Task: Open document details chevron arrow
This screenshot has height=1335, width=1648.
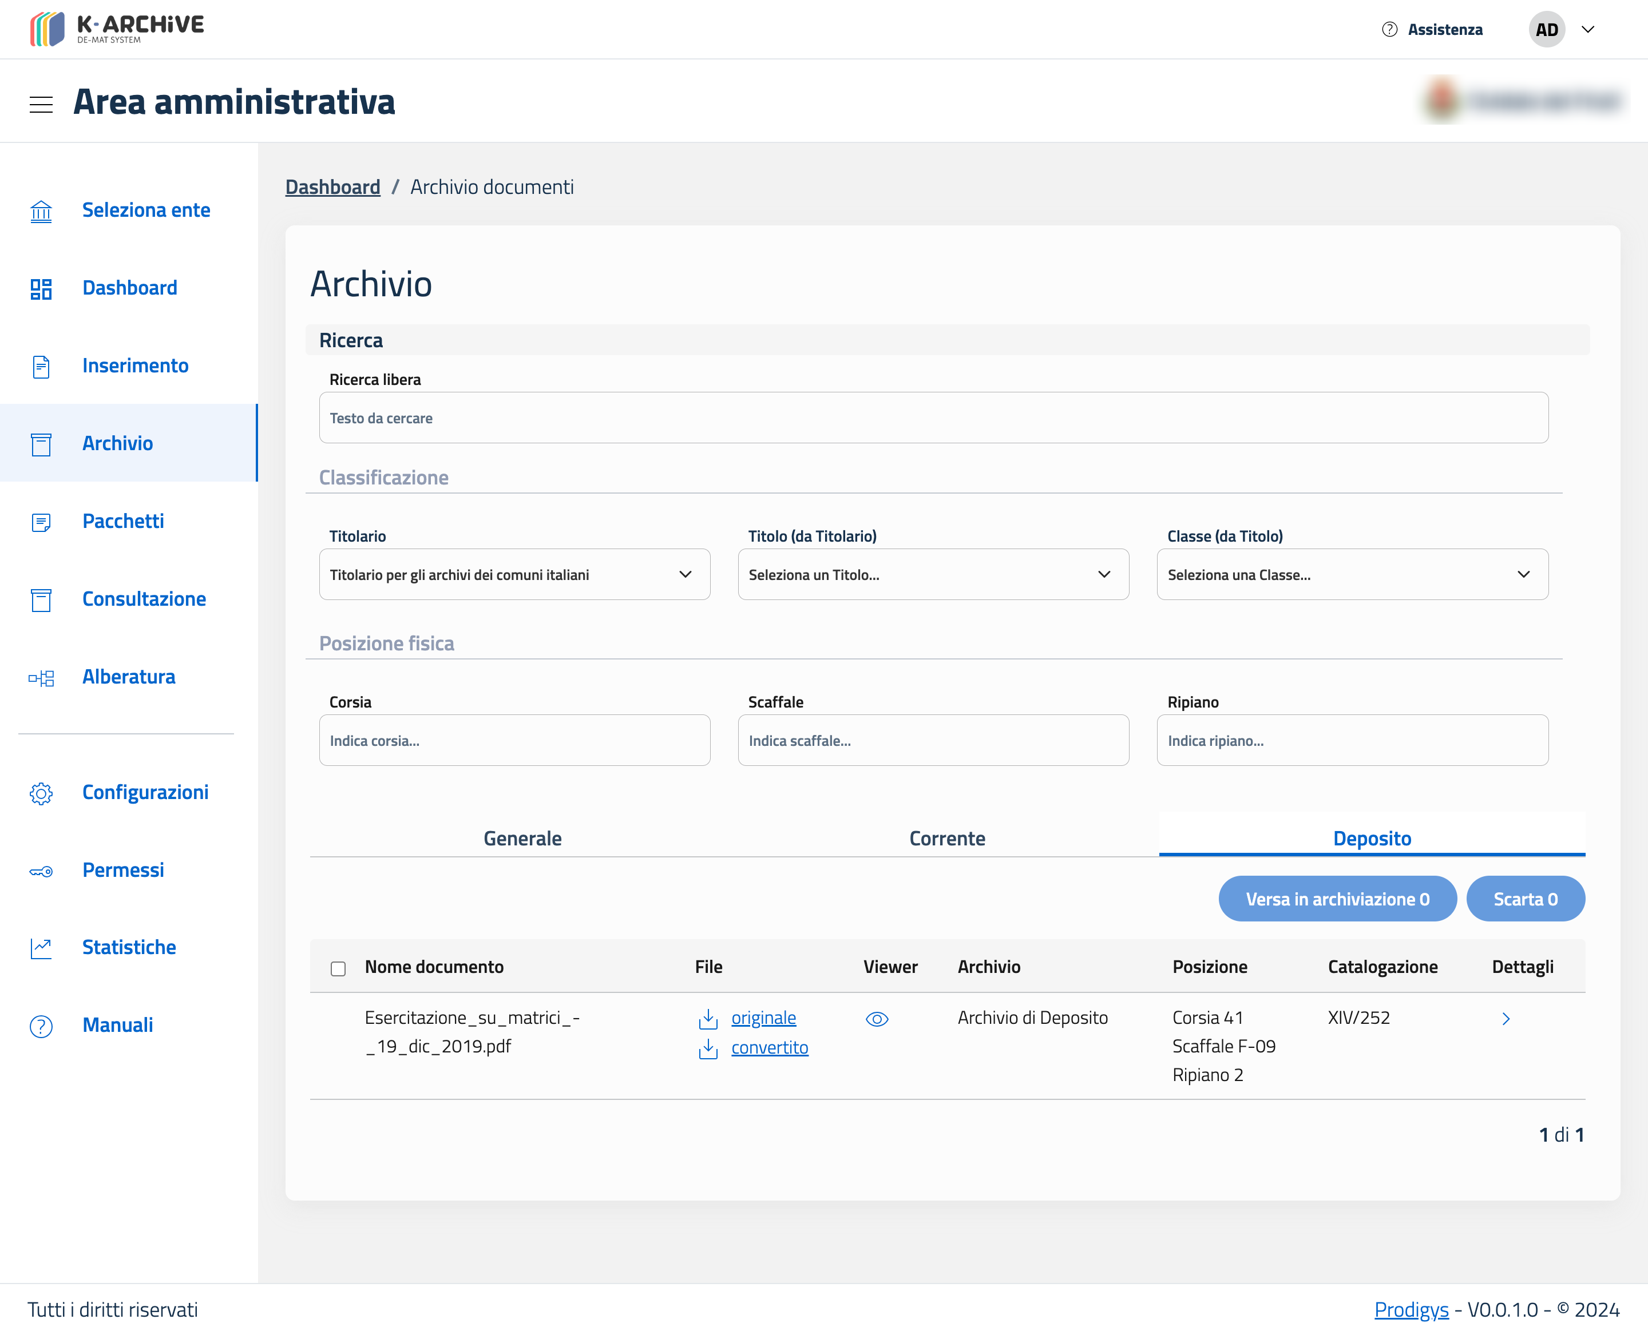Action: coord(1506,1019)
